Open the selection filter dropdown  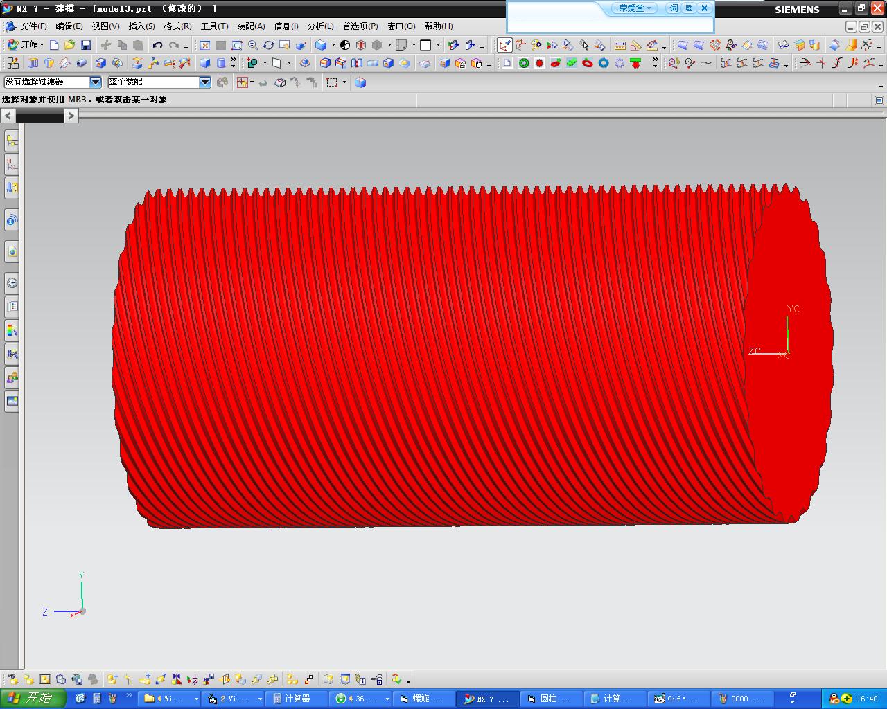(96, 82)
